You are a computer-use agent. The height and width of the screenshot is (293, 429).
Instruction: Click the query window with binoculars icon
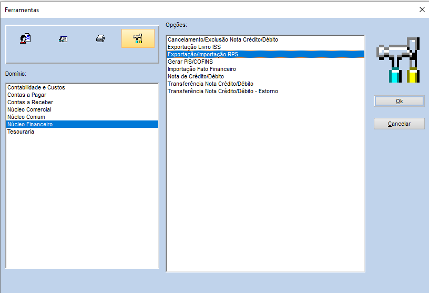(63, 38)
